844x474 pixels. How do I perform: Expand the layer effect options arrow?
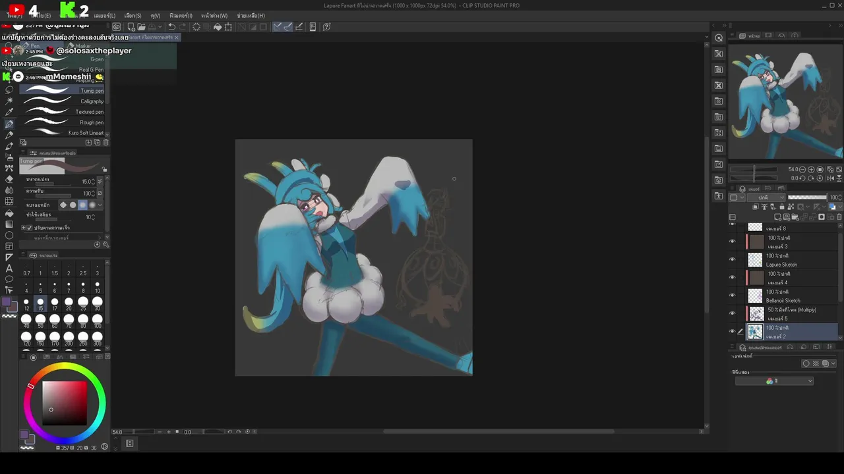(x=833, y=363)
